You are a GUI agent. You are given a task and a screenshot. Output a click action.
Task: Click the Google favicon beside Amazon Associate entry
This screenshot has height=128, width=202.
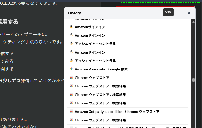71,69
